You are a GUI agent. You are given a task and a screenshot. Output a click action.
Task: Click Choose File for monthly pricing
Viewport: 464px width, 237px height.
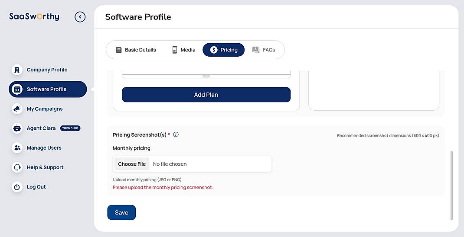132,164
